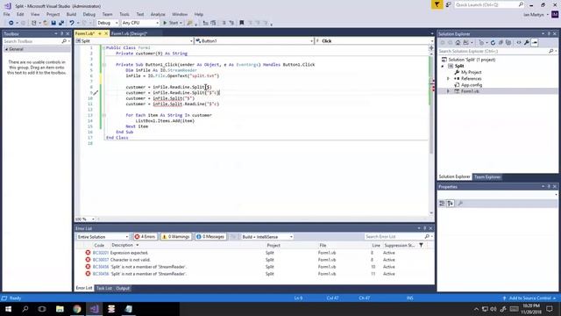Click the Alphabetical sort icon in Properties panel
Viewport: 561px width, 316px height.
click(451, 204)
